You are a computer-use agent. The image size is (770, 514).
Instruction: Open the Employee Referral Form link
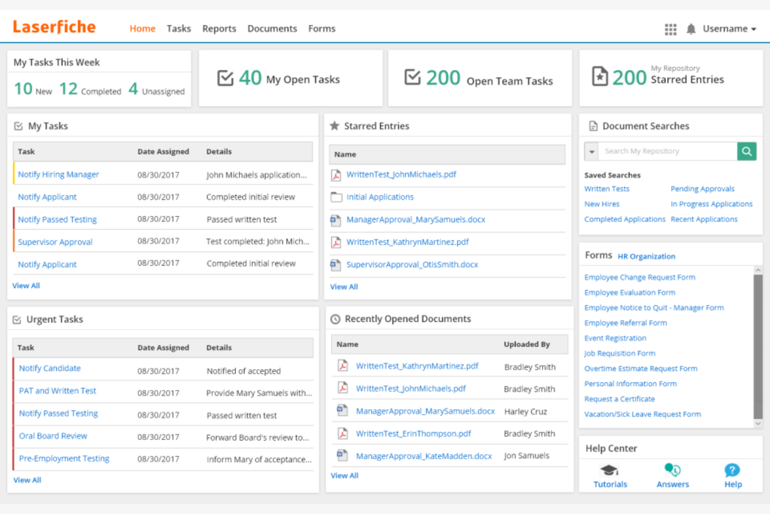click(x=625, y=323)
